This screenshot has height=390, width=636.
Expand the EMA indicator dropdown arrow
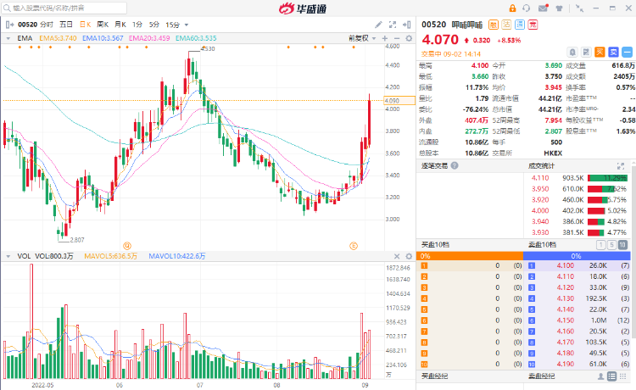(7, 38)
